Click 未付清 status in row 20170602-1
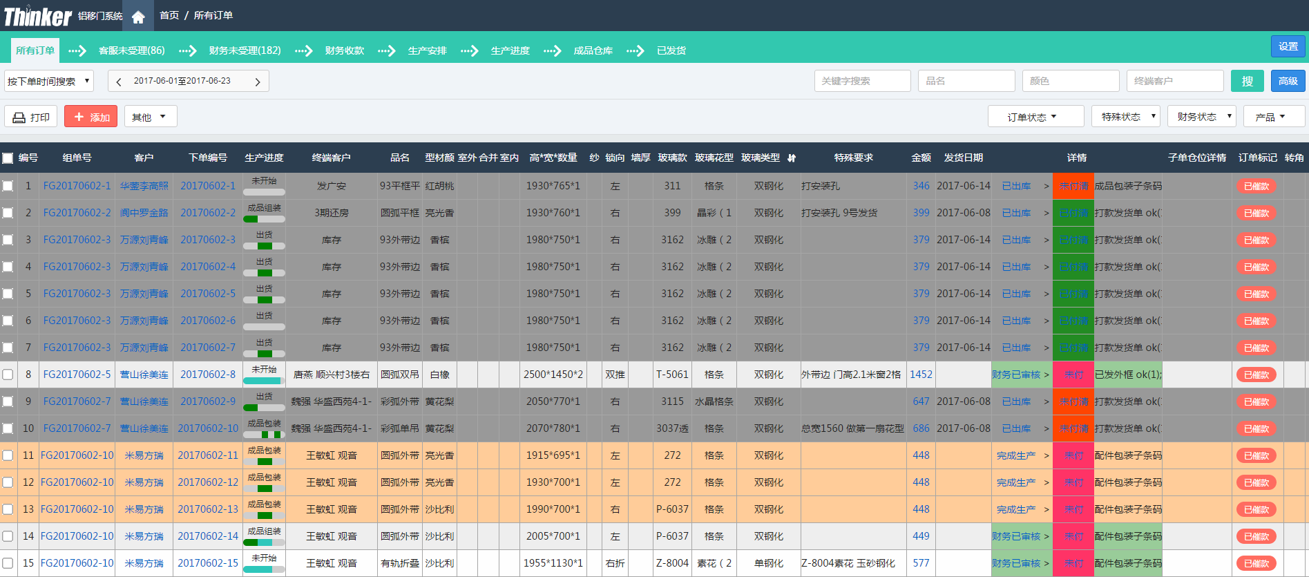This screenshot has height=577, width=1309. pos(1073,186)
